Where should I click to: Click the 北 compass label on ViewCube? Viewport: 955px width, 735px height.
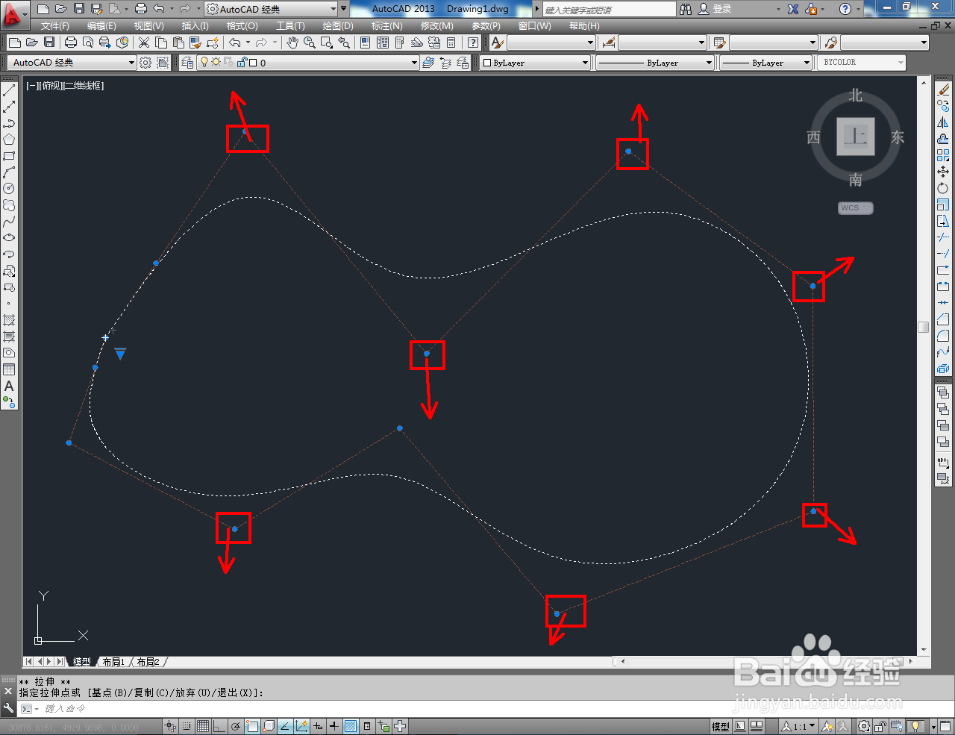[x=855, y=96]
